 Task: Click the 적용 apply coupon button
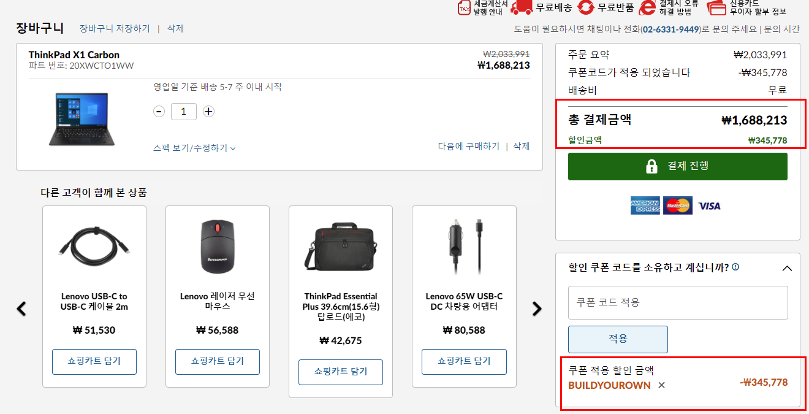618,339
